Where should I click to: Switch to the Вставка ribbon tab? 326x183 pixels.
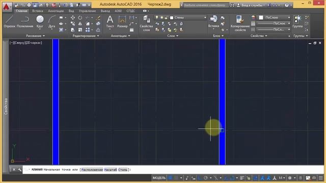click(x=38, y=11)
